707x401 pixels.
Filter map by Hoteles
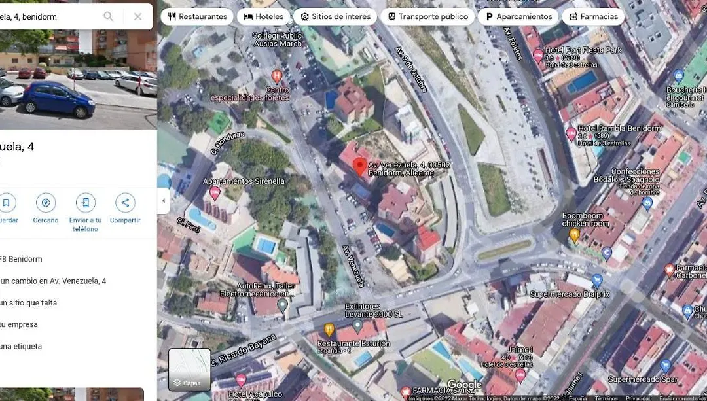point(264,16)
